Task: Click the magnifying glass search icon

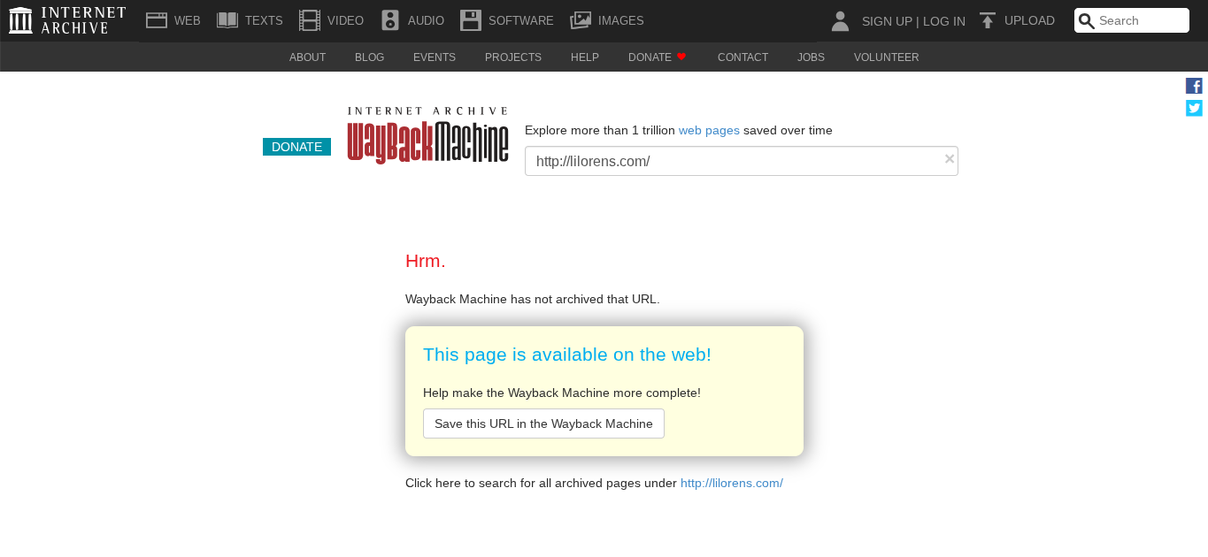Action: tap(1087, 21)
